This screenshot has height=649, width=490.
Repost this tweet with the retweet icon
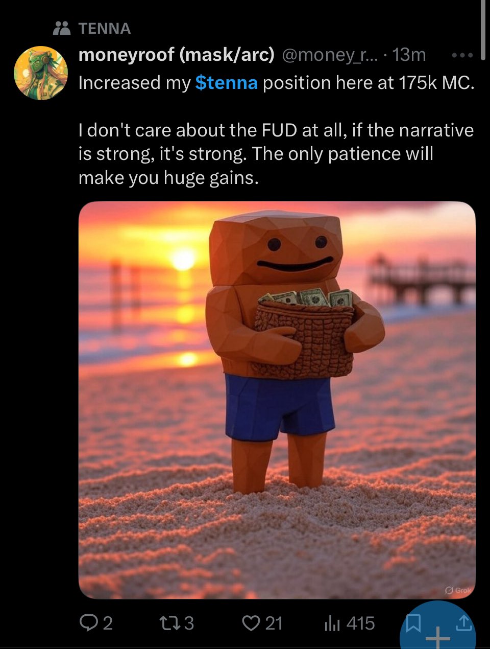click(168, 623)
